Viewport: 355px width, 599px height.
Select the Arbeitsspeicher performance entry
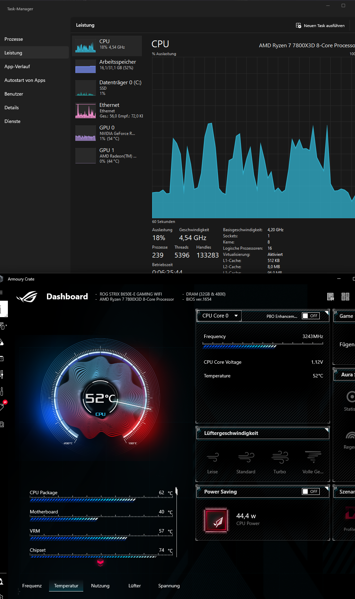tap(107, 66)
